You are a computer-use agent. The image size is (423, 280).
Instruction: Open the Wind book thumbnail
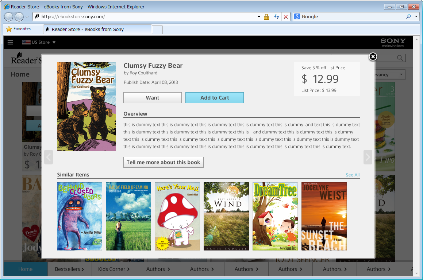[x=226, y=217]
